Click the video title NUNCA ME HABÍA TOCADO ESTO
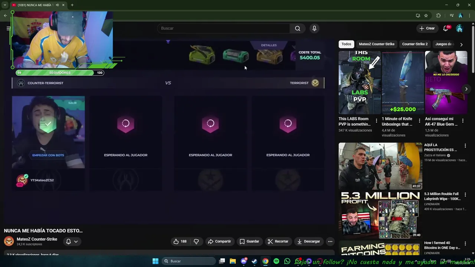Viewport: 475px width, 267px height. (x=43, y=231)
